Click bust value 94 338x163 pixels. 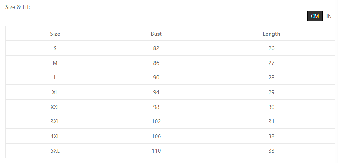point(156,92)
